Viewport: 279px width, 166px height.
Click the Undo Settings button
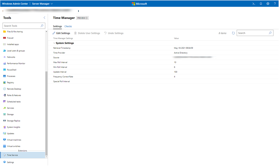tap(114, 33)
